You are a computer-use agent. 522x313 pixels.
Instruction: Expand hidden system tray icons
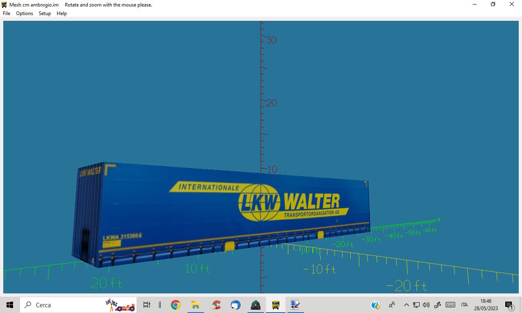pyautogui.click(x=406, y=305)
